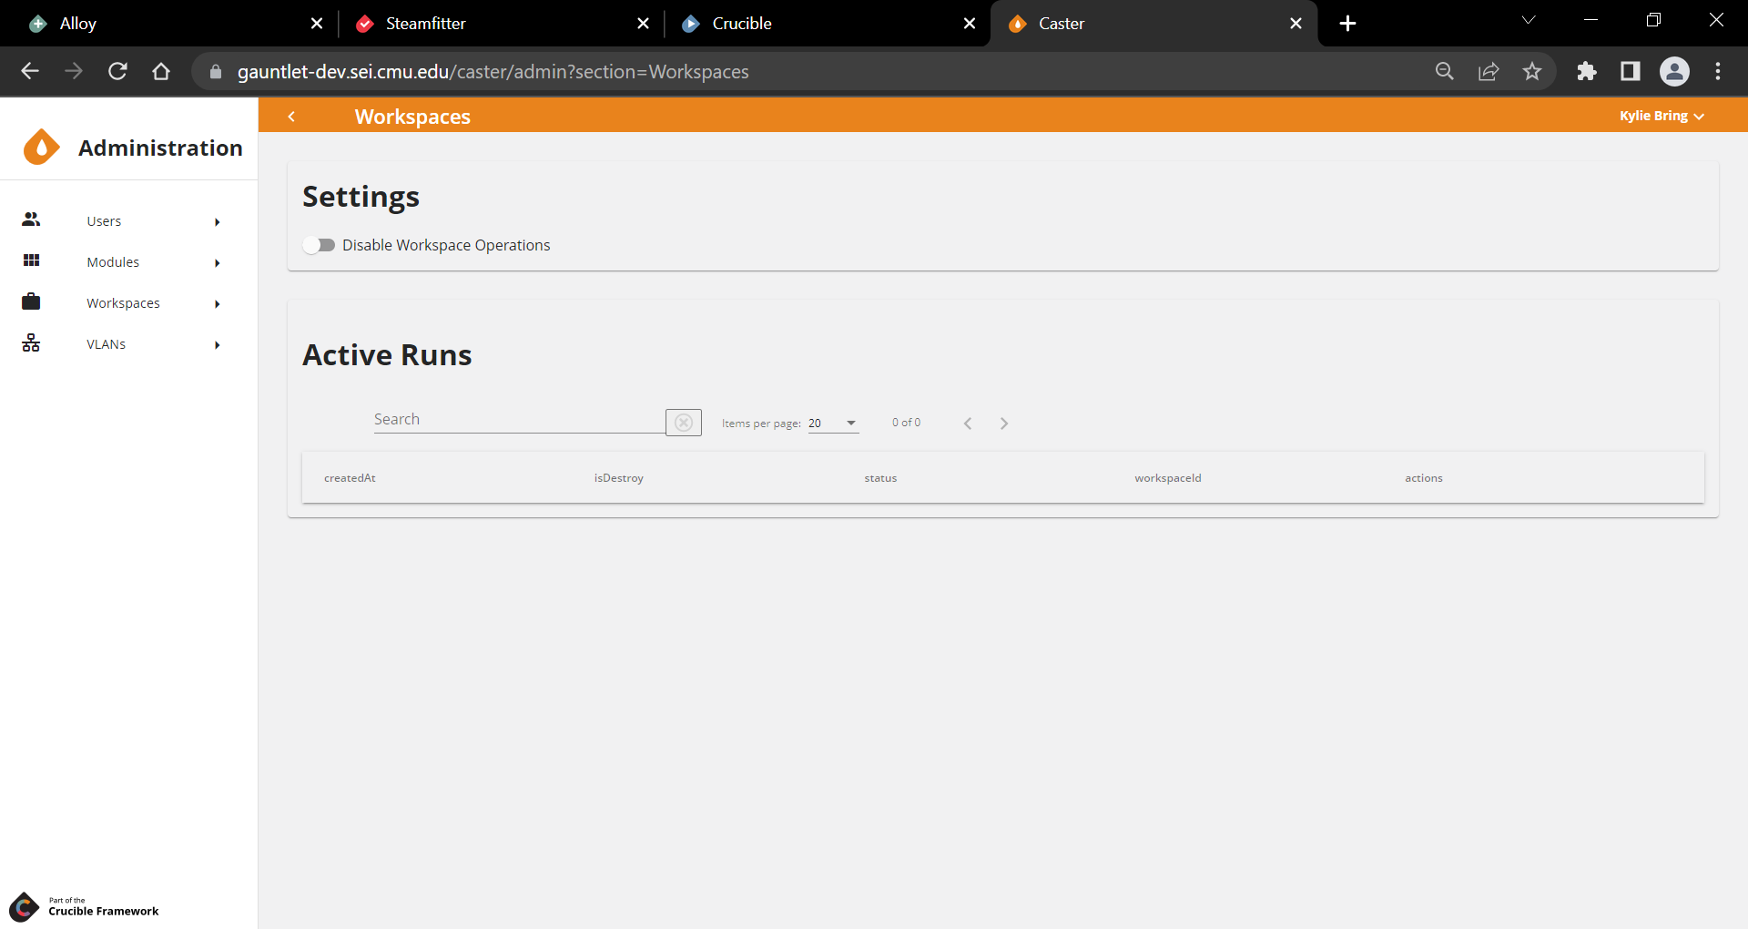Image resolution: width=1748 pixels, height=929 pixels.
Task: Click the Users people icon in sidebar
Action: (31, 219)
